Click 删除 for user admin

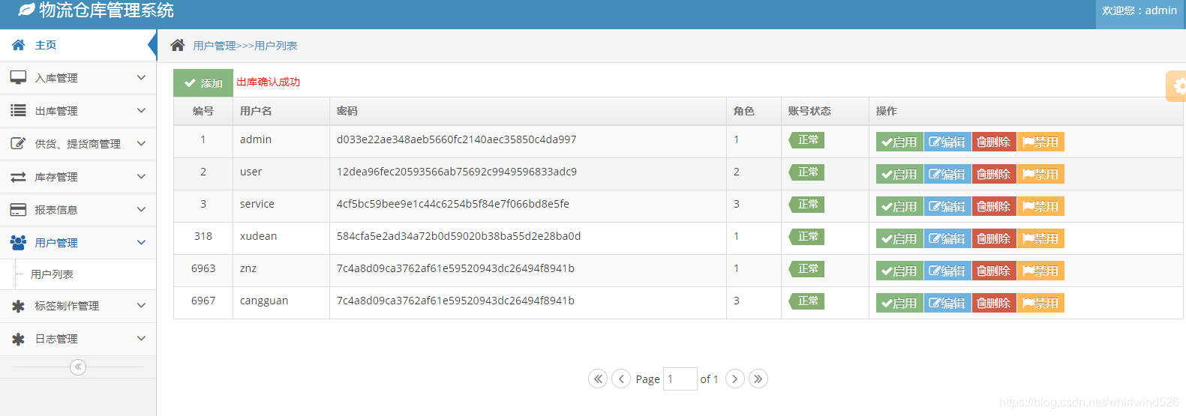(994, 142)
